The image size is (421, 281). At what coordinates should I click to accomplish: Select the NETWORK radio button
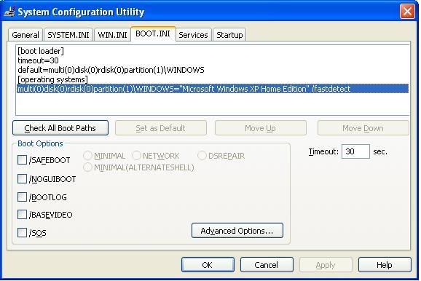pos(136,155)
